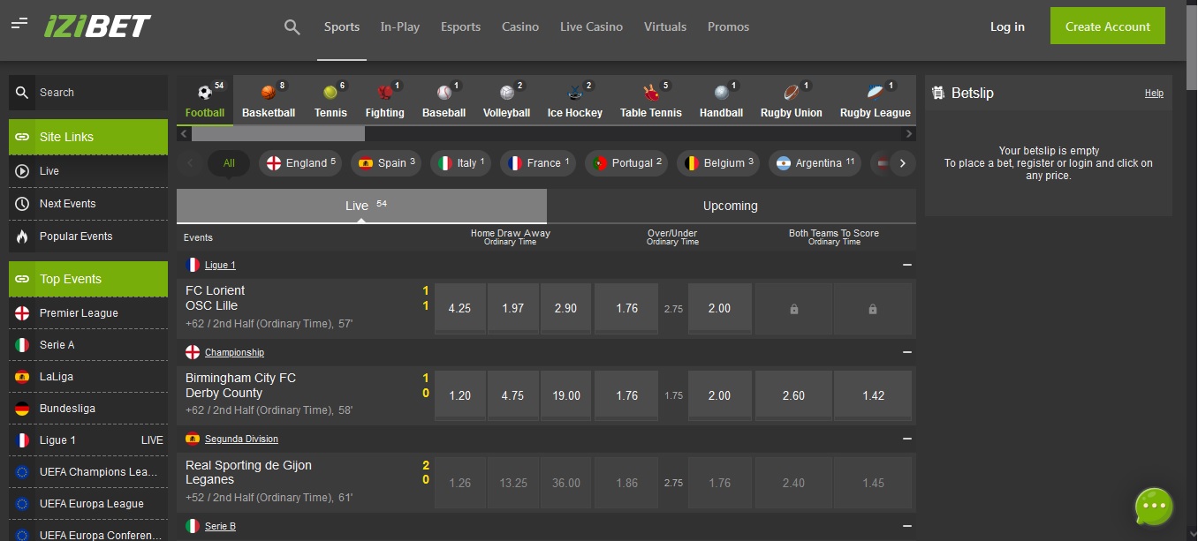Bet on Birmingham v Derby draw at 4.75
1198x541 pixels.
[x=512, y=396]
